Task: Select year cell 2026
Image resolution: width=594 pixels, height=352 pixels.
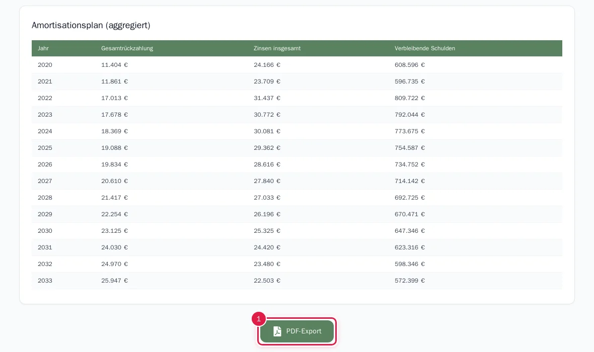Action: click(45, 164)
